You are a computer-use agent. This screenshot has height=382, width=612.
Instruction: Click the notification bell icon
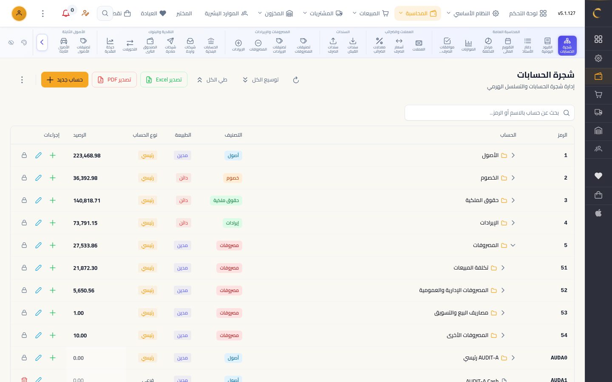click(x=66, y=14)
